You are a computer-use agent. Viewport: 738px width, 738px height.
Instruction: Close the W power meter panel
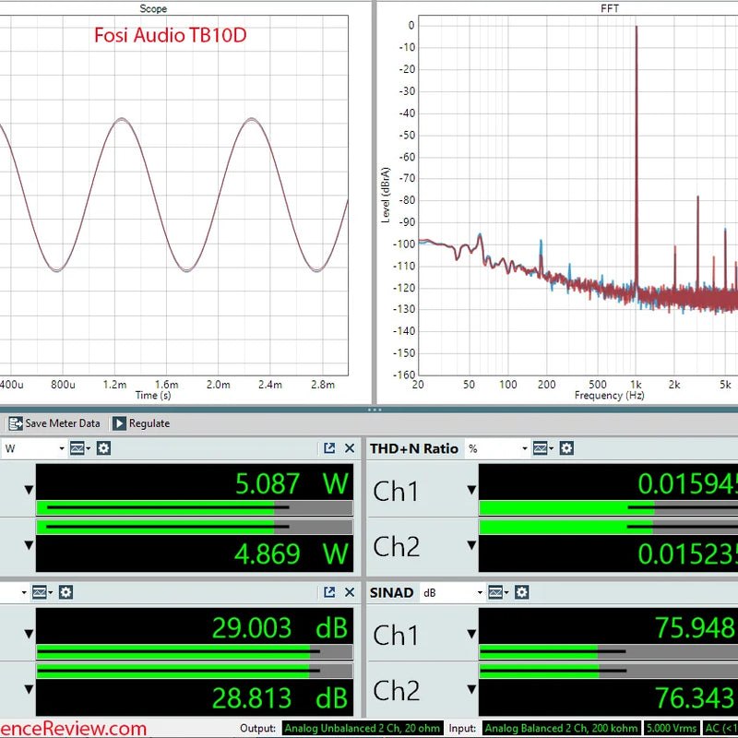coord(350,448)
